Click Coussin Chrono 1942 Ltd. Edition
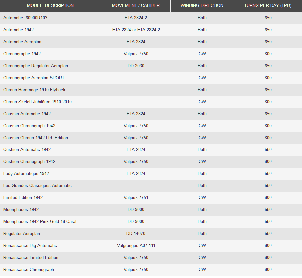The image size is (302, 278). tap(36, 138)
